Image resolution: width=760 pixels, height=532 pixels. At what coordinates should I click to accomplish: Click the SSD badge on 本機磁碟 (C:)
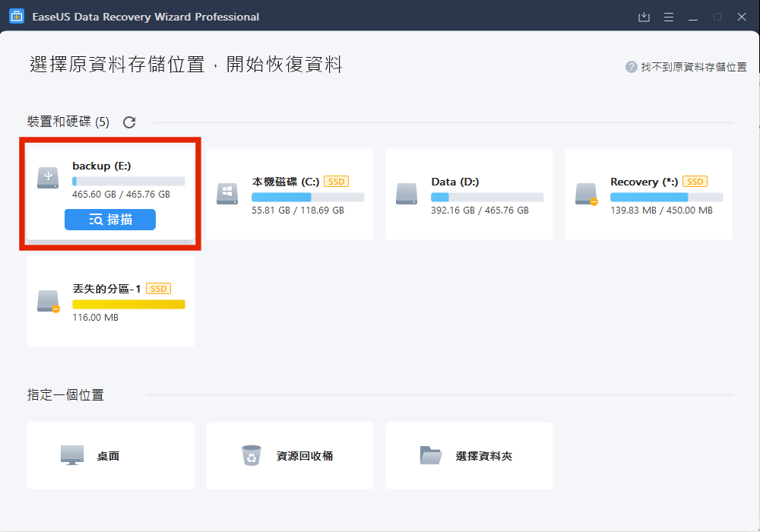pos(337,182)
